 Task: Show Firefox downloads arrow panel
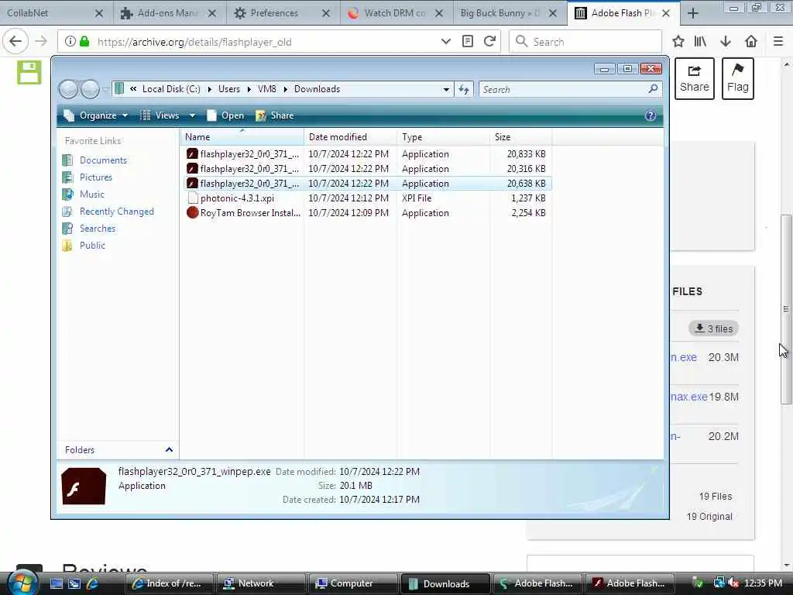pos(726,42)
